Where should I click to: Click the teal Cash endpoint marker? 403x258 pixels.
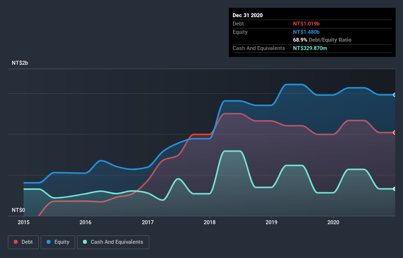[x=395, y=189]
